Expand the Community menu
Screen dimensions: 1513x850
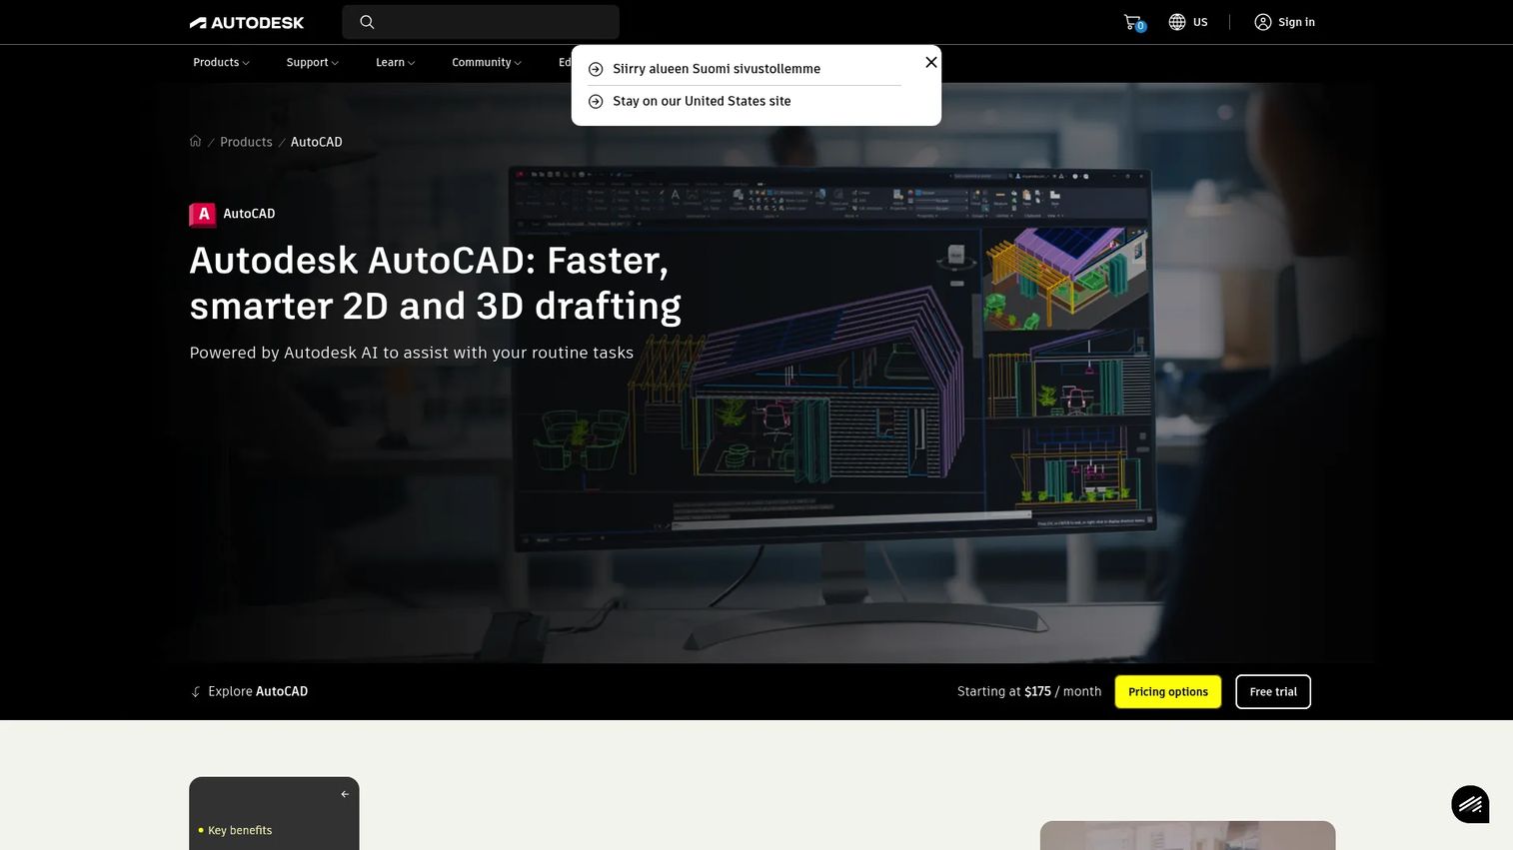coord(487,62)
